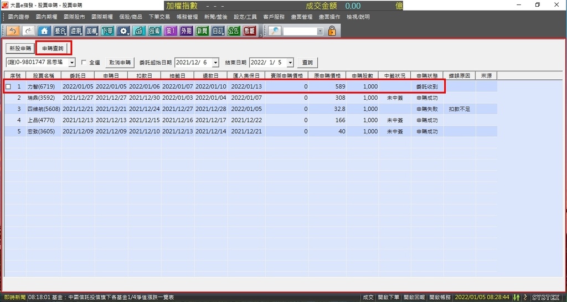Viewport: 567px width, 302px height.
Task: Open the 整合 toolbar button
Action: (60, 31)
